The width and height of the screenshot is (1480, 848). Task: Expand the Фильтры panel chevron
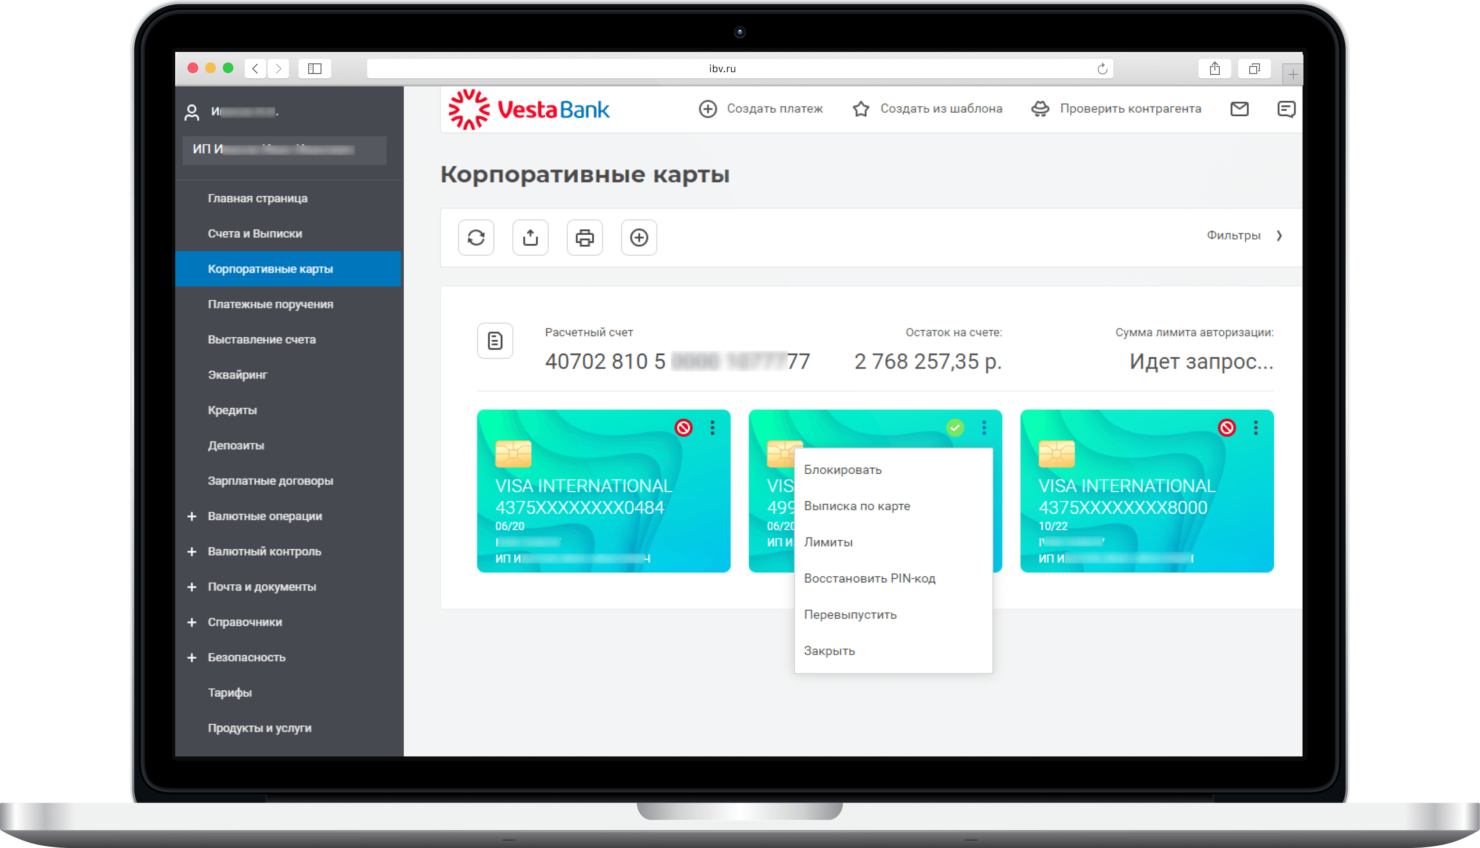click(1279, 236)
